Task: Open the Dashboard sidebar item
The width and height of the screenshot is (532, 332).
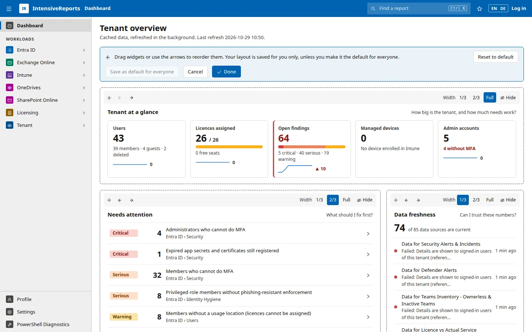Action: point(46,25)
